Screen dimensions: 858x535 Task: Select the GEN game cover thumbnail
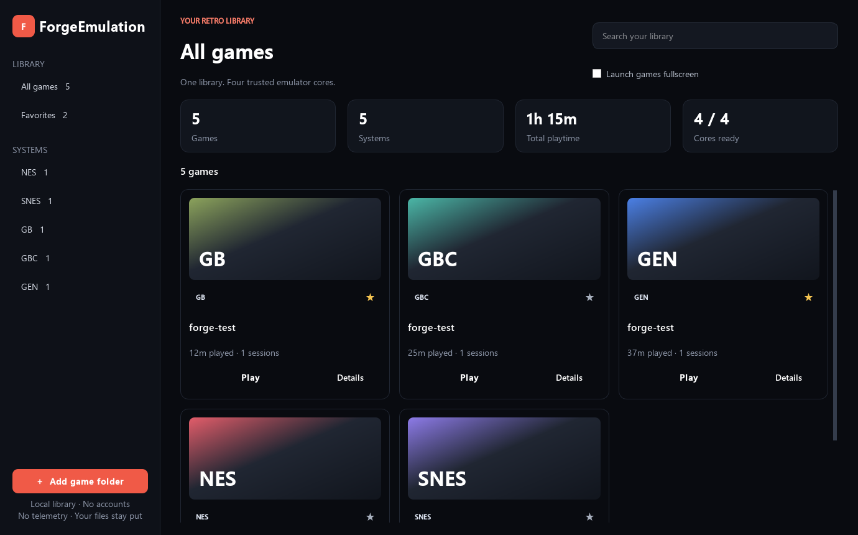(x=723, y=239)
